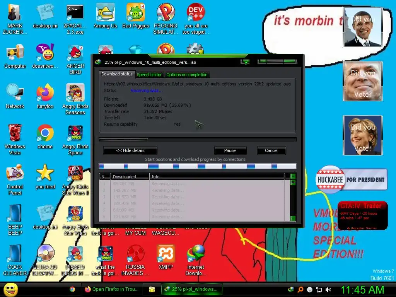
Task: Click the '3.495 GB' file size value
Action: coord(153,99)
